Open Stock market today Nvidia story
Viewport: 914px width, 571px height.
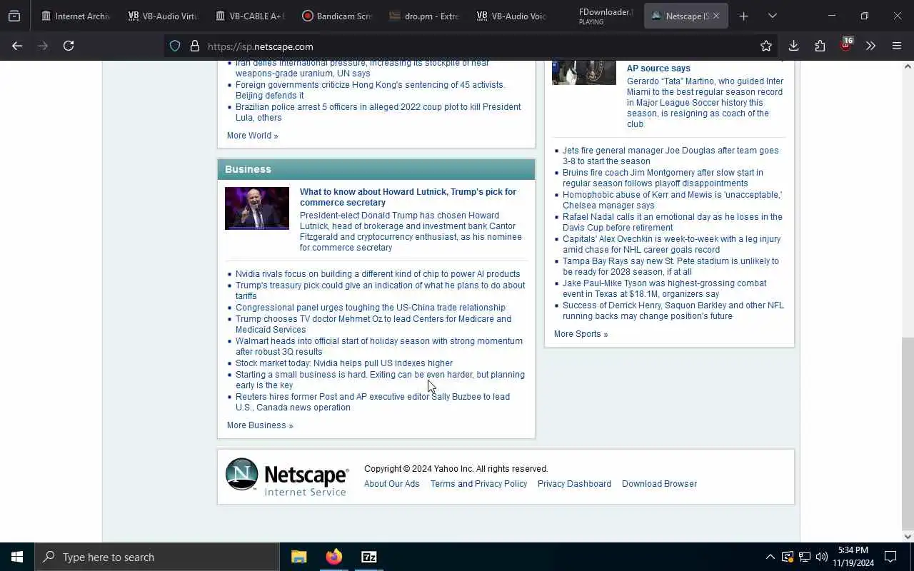pyautogui.click(x=344, y=363)
